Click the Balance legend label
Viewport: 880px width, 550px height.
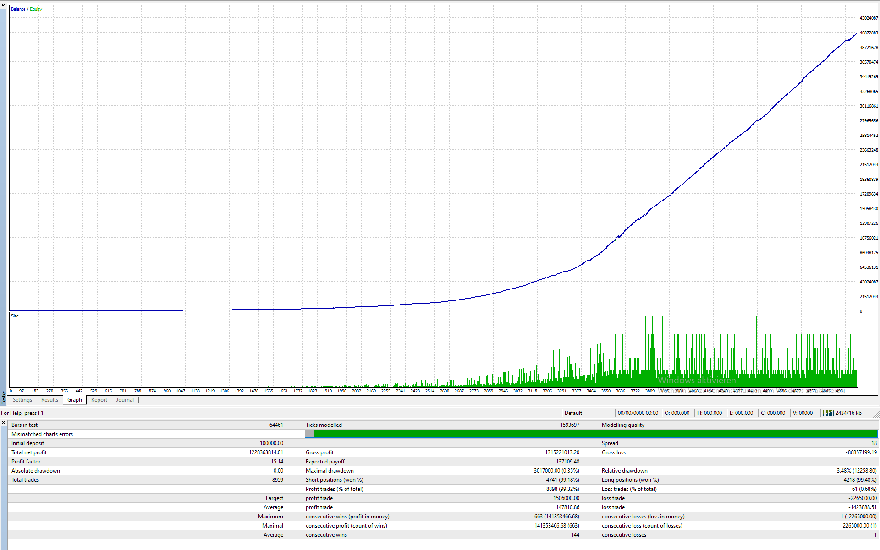(x=18, y=9)
